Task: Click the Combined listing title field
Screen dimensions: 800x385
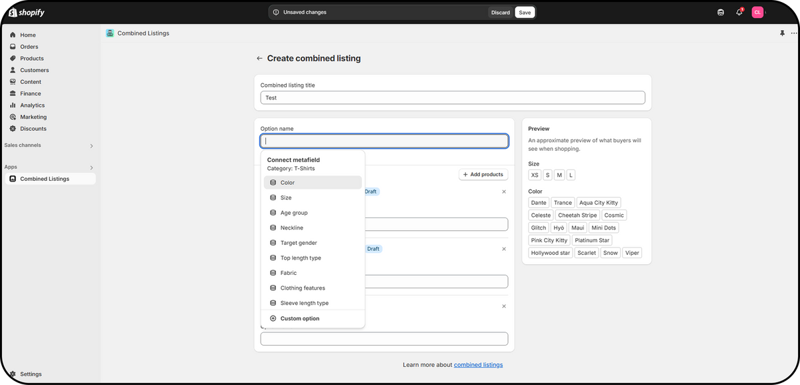Action: pyautogui.click(x=453, y=98)
